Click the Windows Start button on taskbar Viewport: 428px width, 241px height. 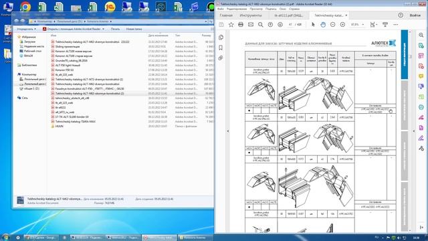[x=6, y=237]
